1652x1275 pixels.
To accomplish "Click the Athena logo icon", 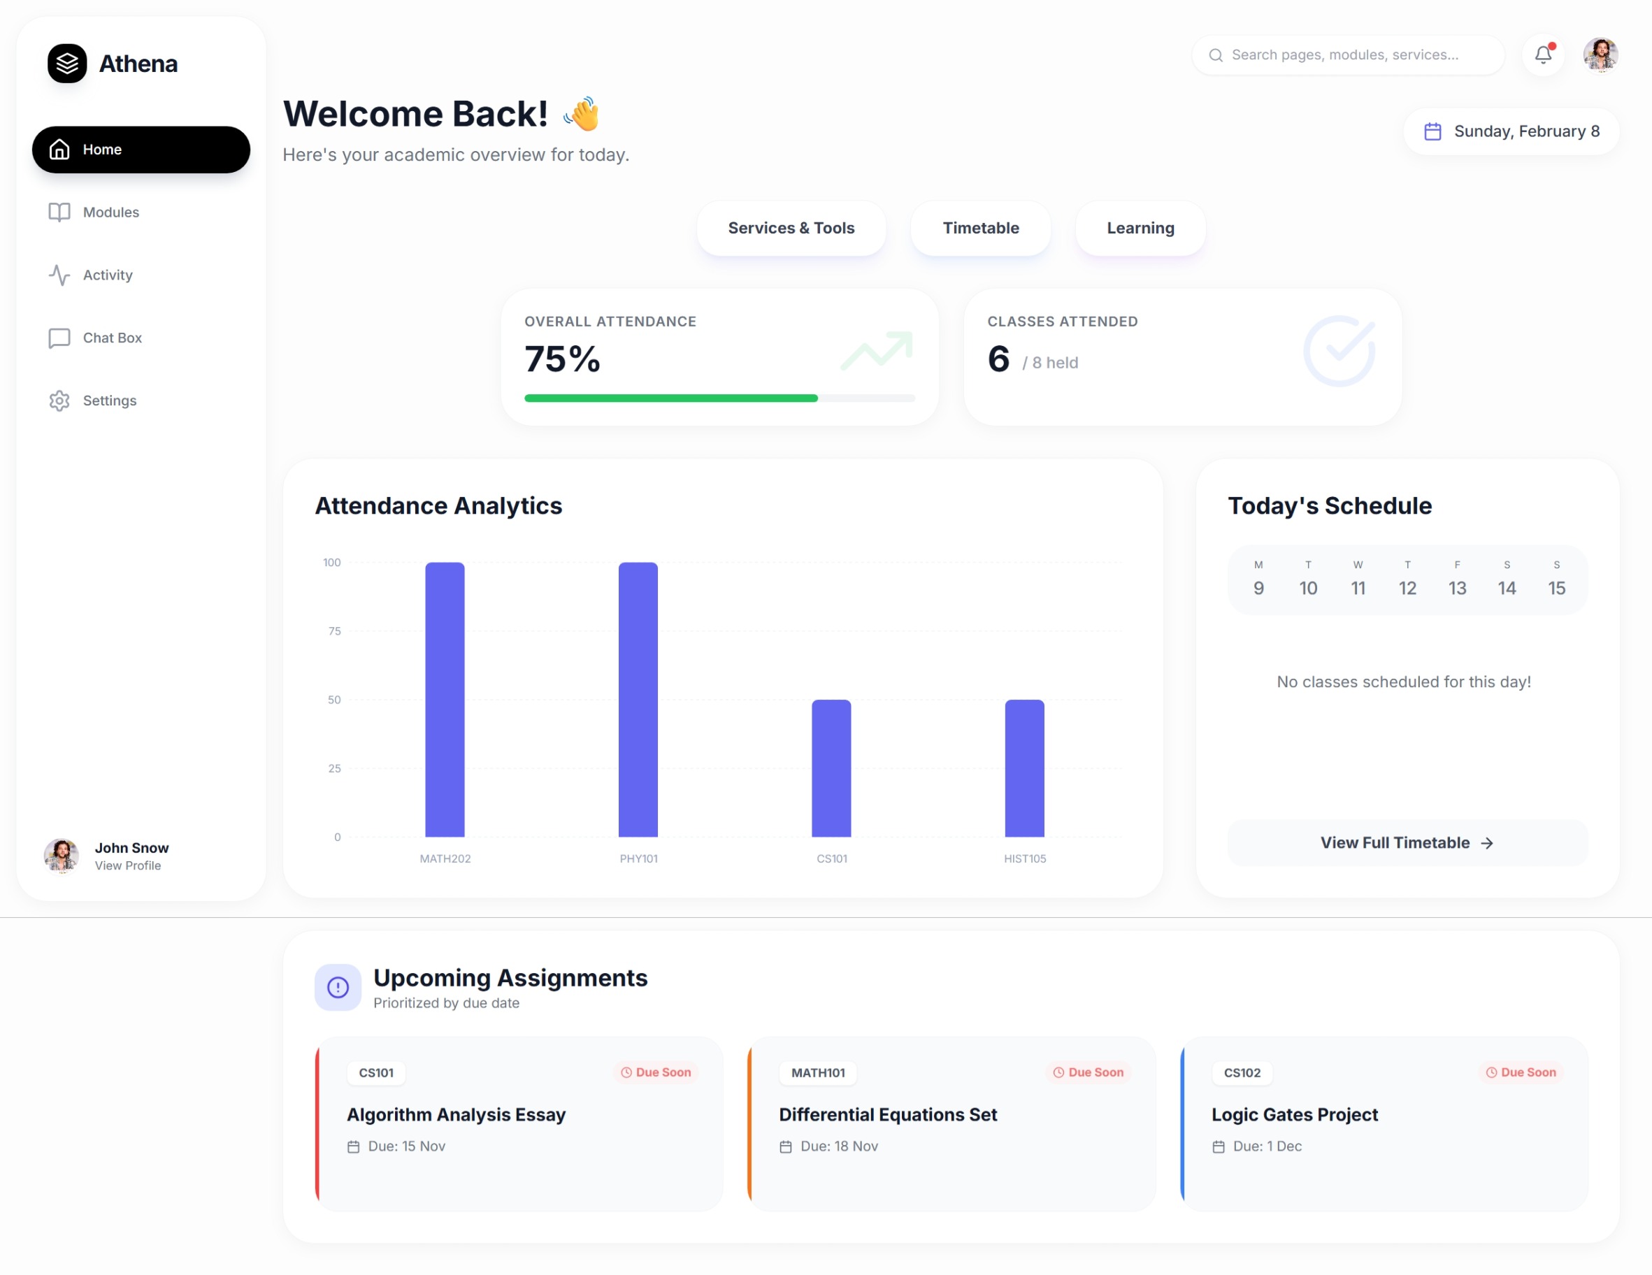I will tap(66, 64).
